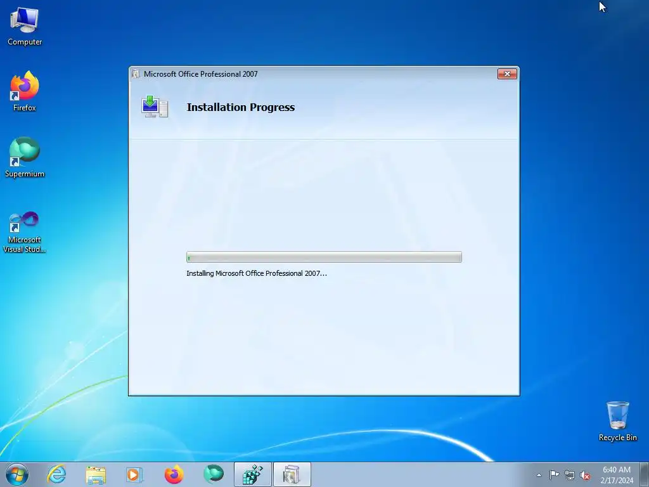This screenshot has height=487, width=649.
Task: Click the muted volume tray icon
Action: [585, 475]
